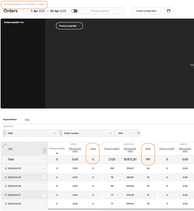Sort by the Sales column header

pyautogui.click(x=148, y=149)
